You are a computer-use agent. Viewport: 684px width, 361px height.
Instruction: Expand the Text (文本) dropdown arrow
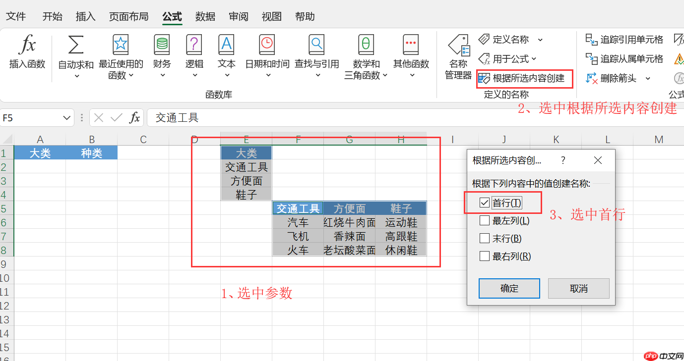coord(227,76)
